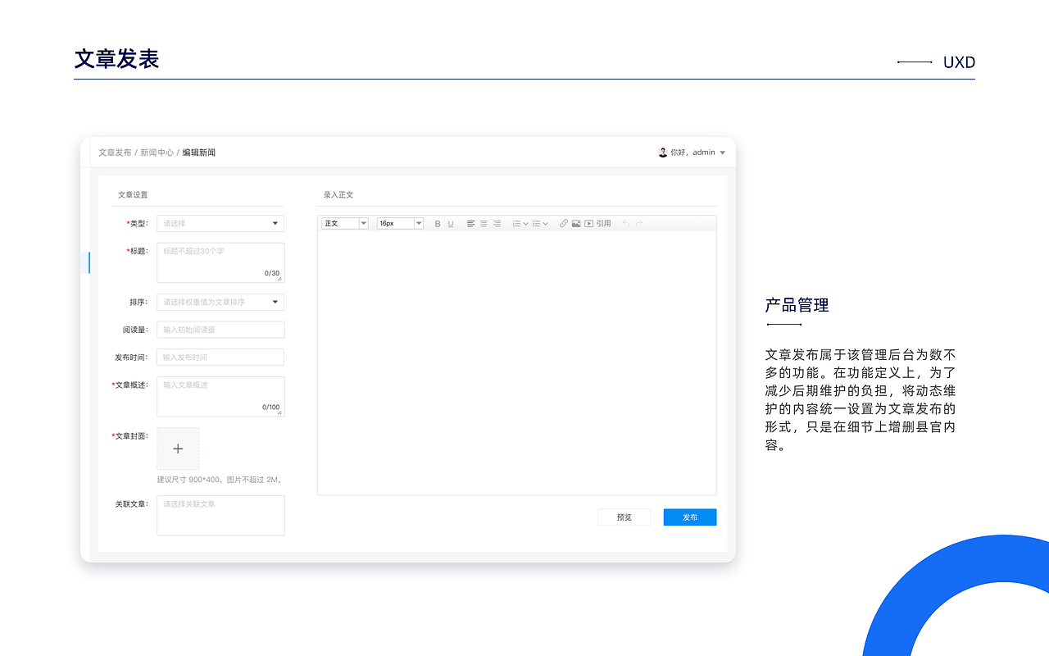Screen dimensions: 1049x656
Task: Click the 0/30 title character counter
Action: (272, 273)
